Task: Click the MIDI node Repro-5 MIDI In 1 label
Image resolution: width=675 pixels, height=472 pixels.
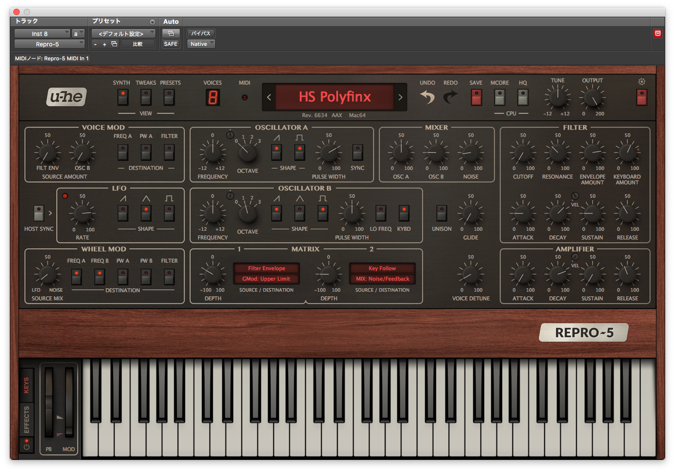Action: 52,59
